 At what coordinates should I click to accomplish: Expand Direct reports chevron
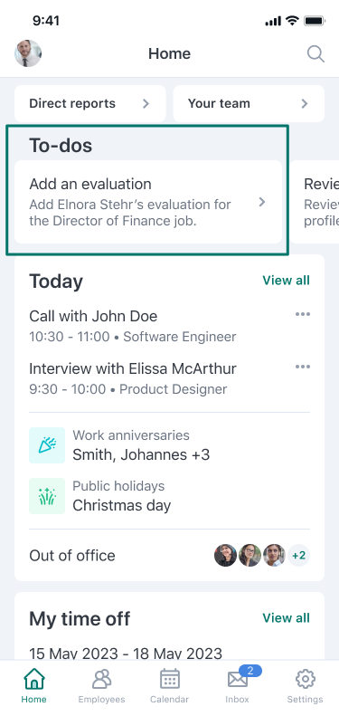[x=146, y=104]
